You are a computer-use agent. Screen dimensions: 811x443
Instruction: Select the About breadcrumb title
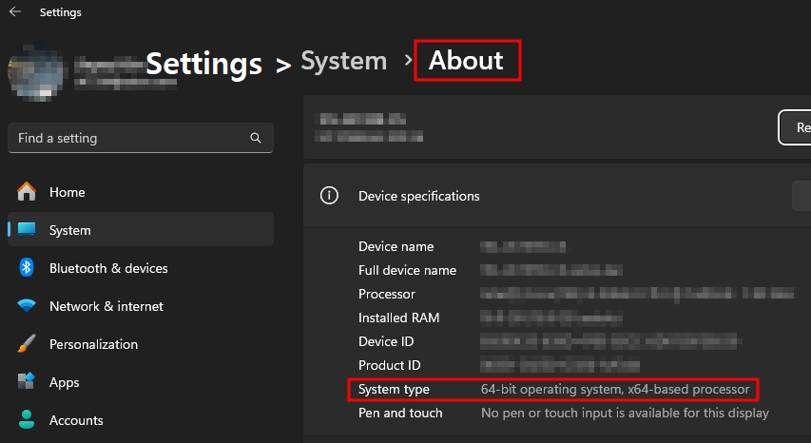click(466, 61)
